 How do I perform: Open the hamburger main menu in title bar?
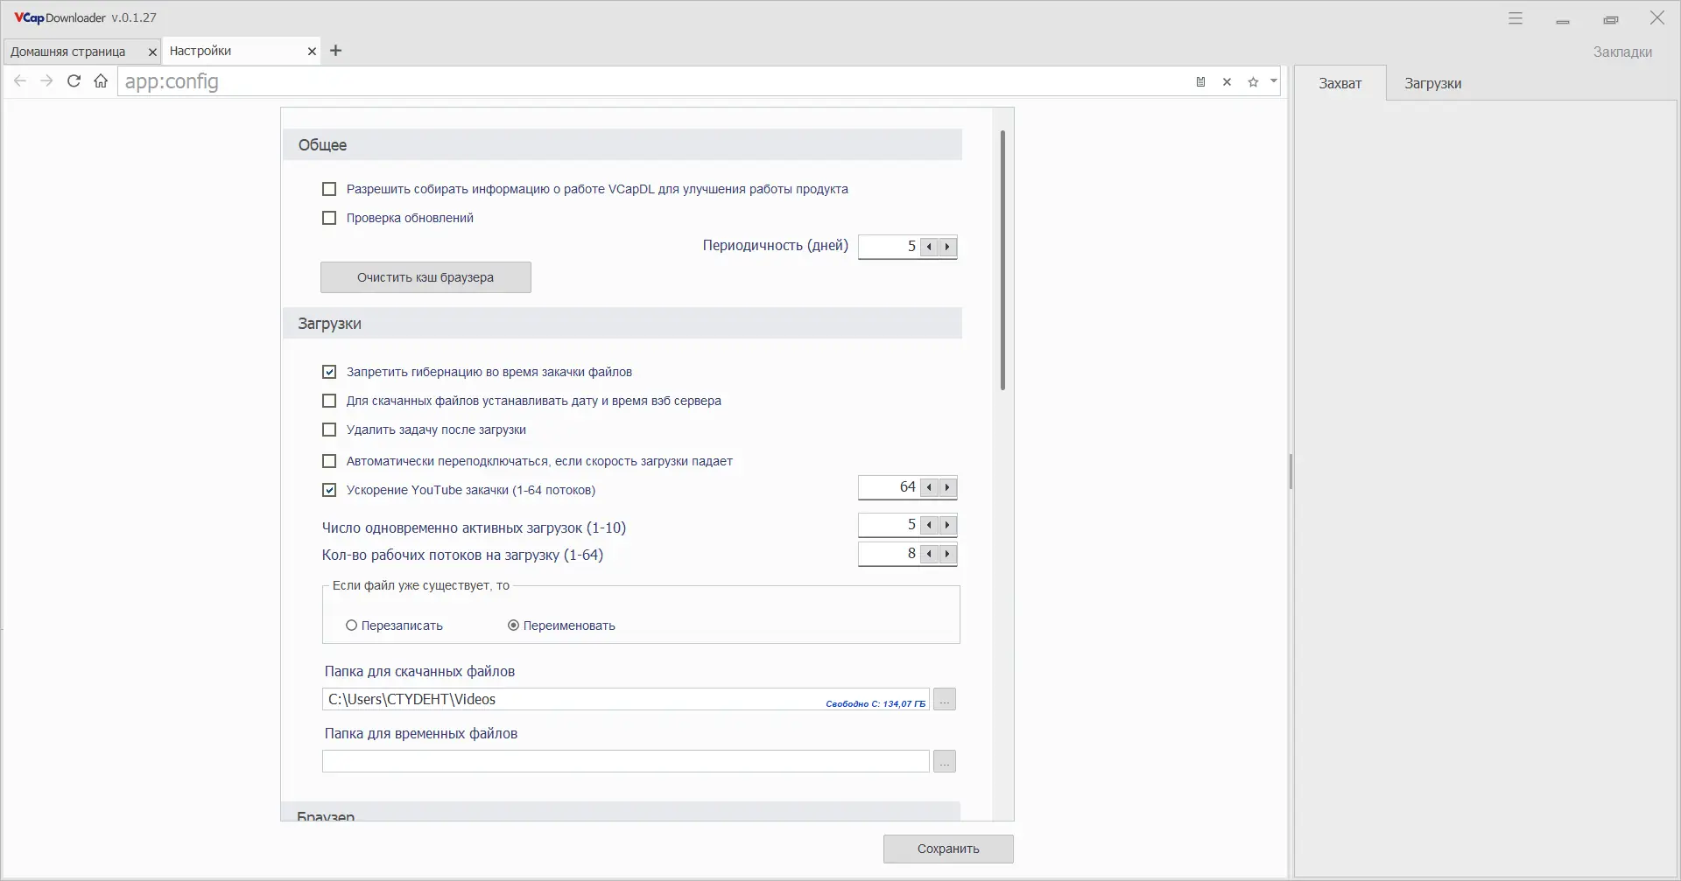point(1516,18)
